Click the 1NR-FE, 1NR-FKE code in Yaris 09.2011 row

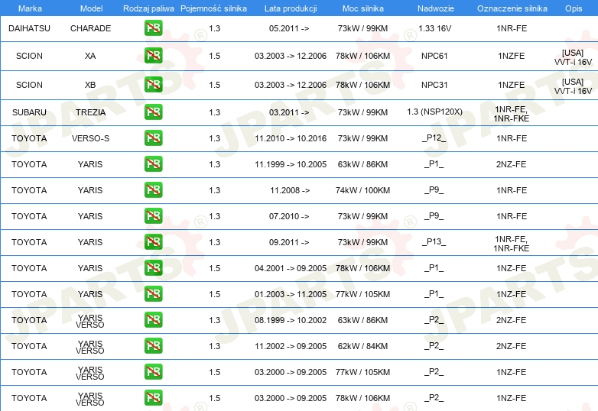[x=512, y=244]
